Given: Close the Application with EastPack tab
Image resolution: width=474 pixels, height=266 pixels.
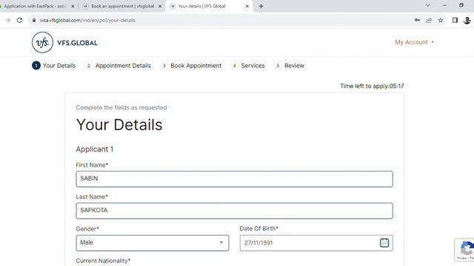Looking at the screenshot, I should point(73,6).
